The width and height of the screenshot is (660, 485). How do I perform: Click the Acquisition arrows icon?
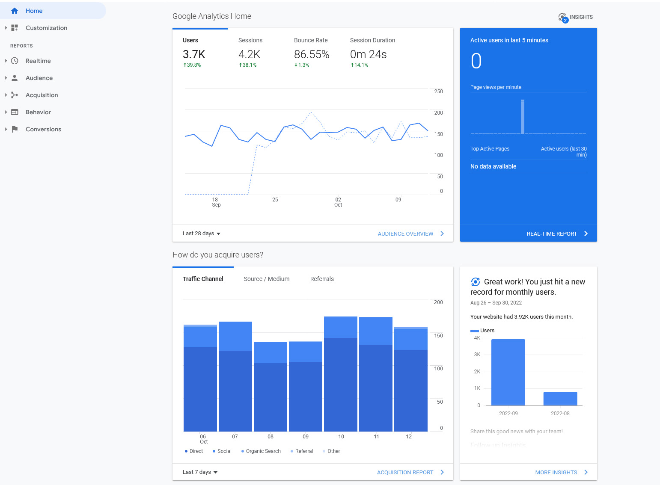pos(15,95)
